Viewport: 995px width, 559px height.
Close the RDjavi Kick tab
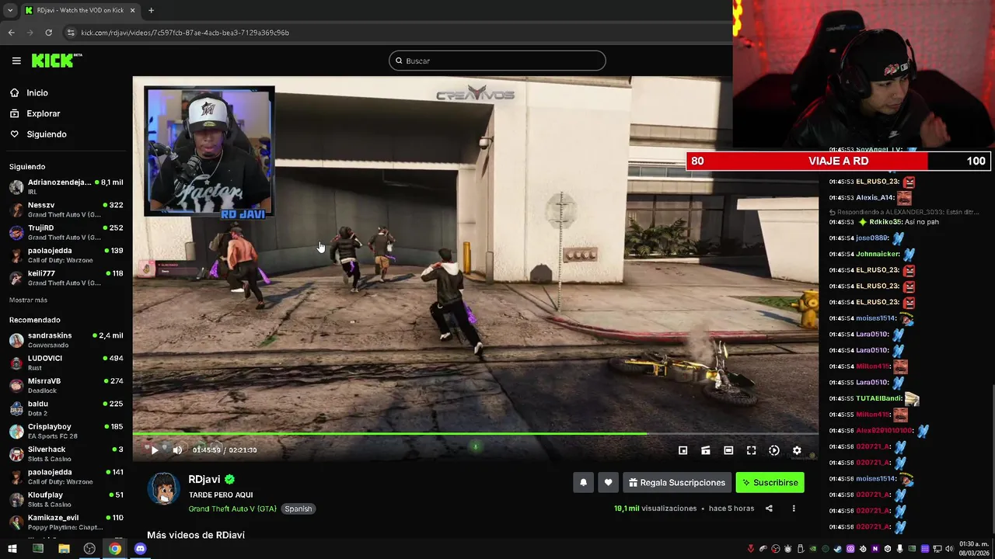132,10
